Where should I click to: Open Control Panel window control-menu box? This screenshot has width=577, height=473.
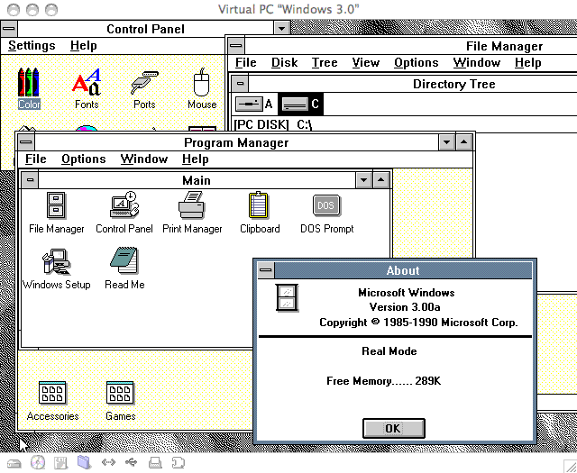[x=9, y=28]
